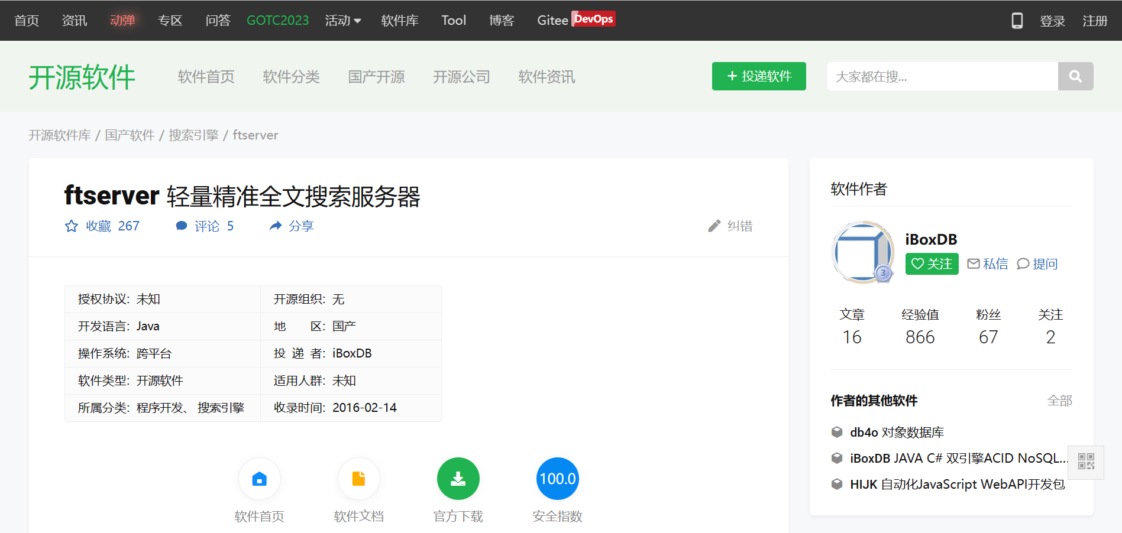Open 动弹 in top navigation
The image size is (1122, 533).
point(122,21)
